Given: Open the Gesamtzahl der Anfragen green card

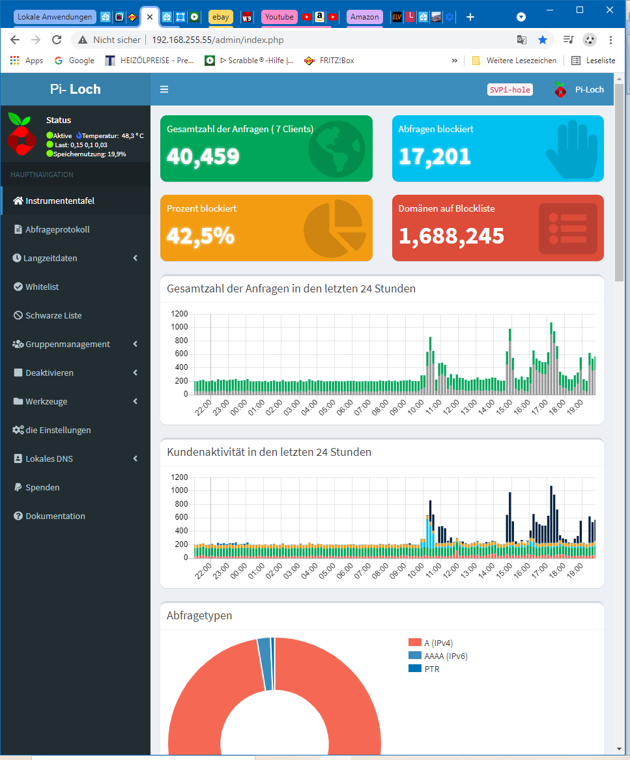Looking at the screenshot, I should [x=266, y=148].
